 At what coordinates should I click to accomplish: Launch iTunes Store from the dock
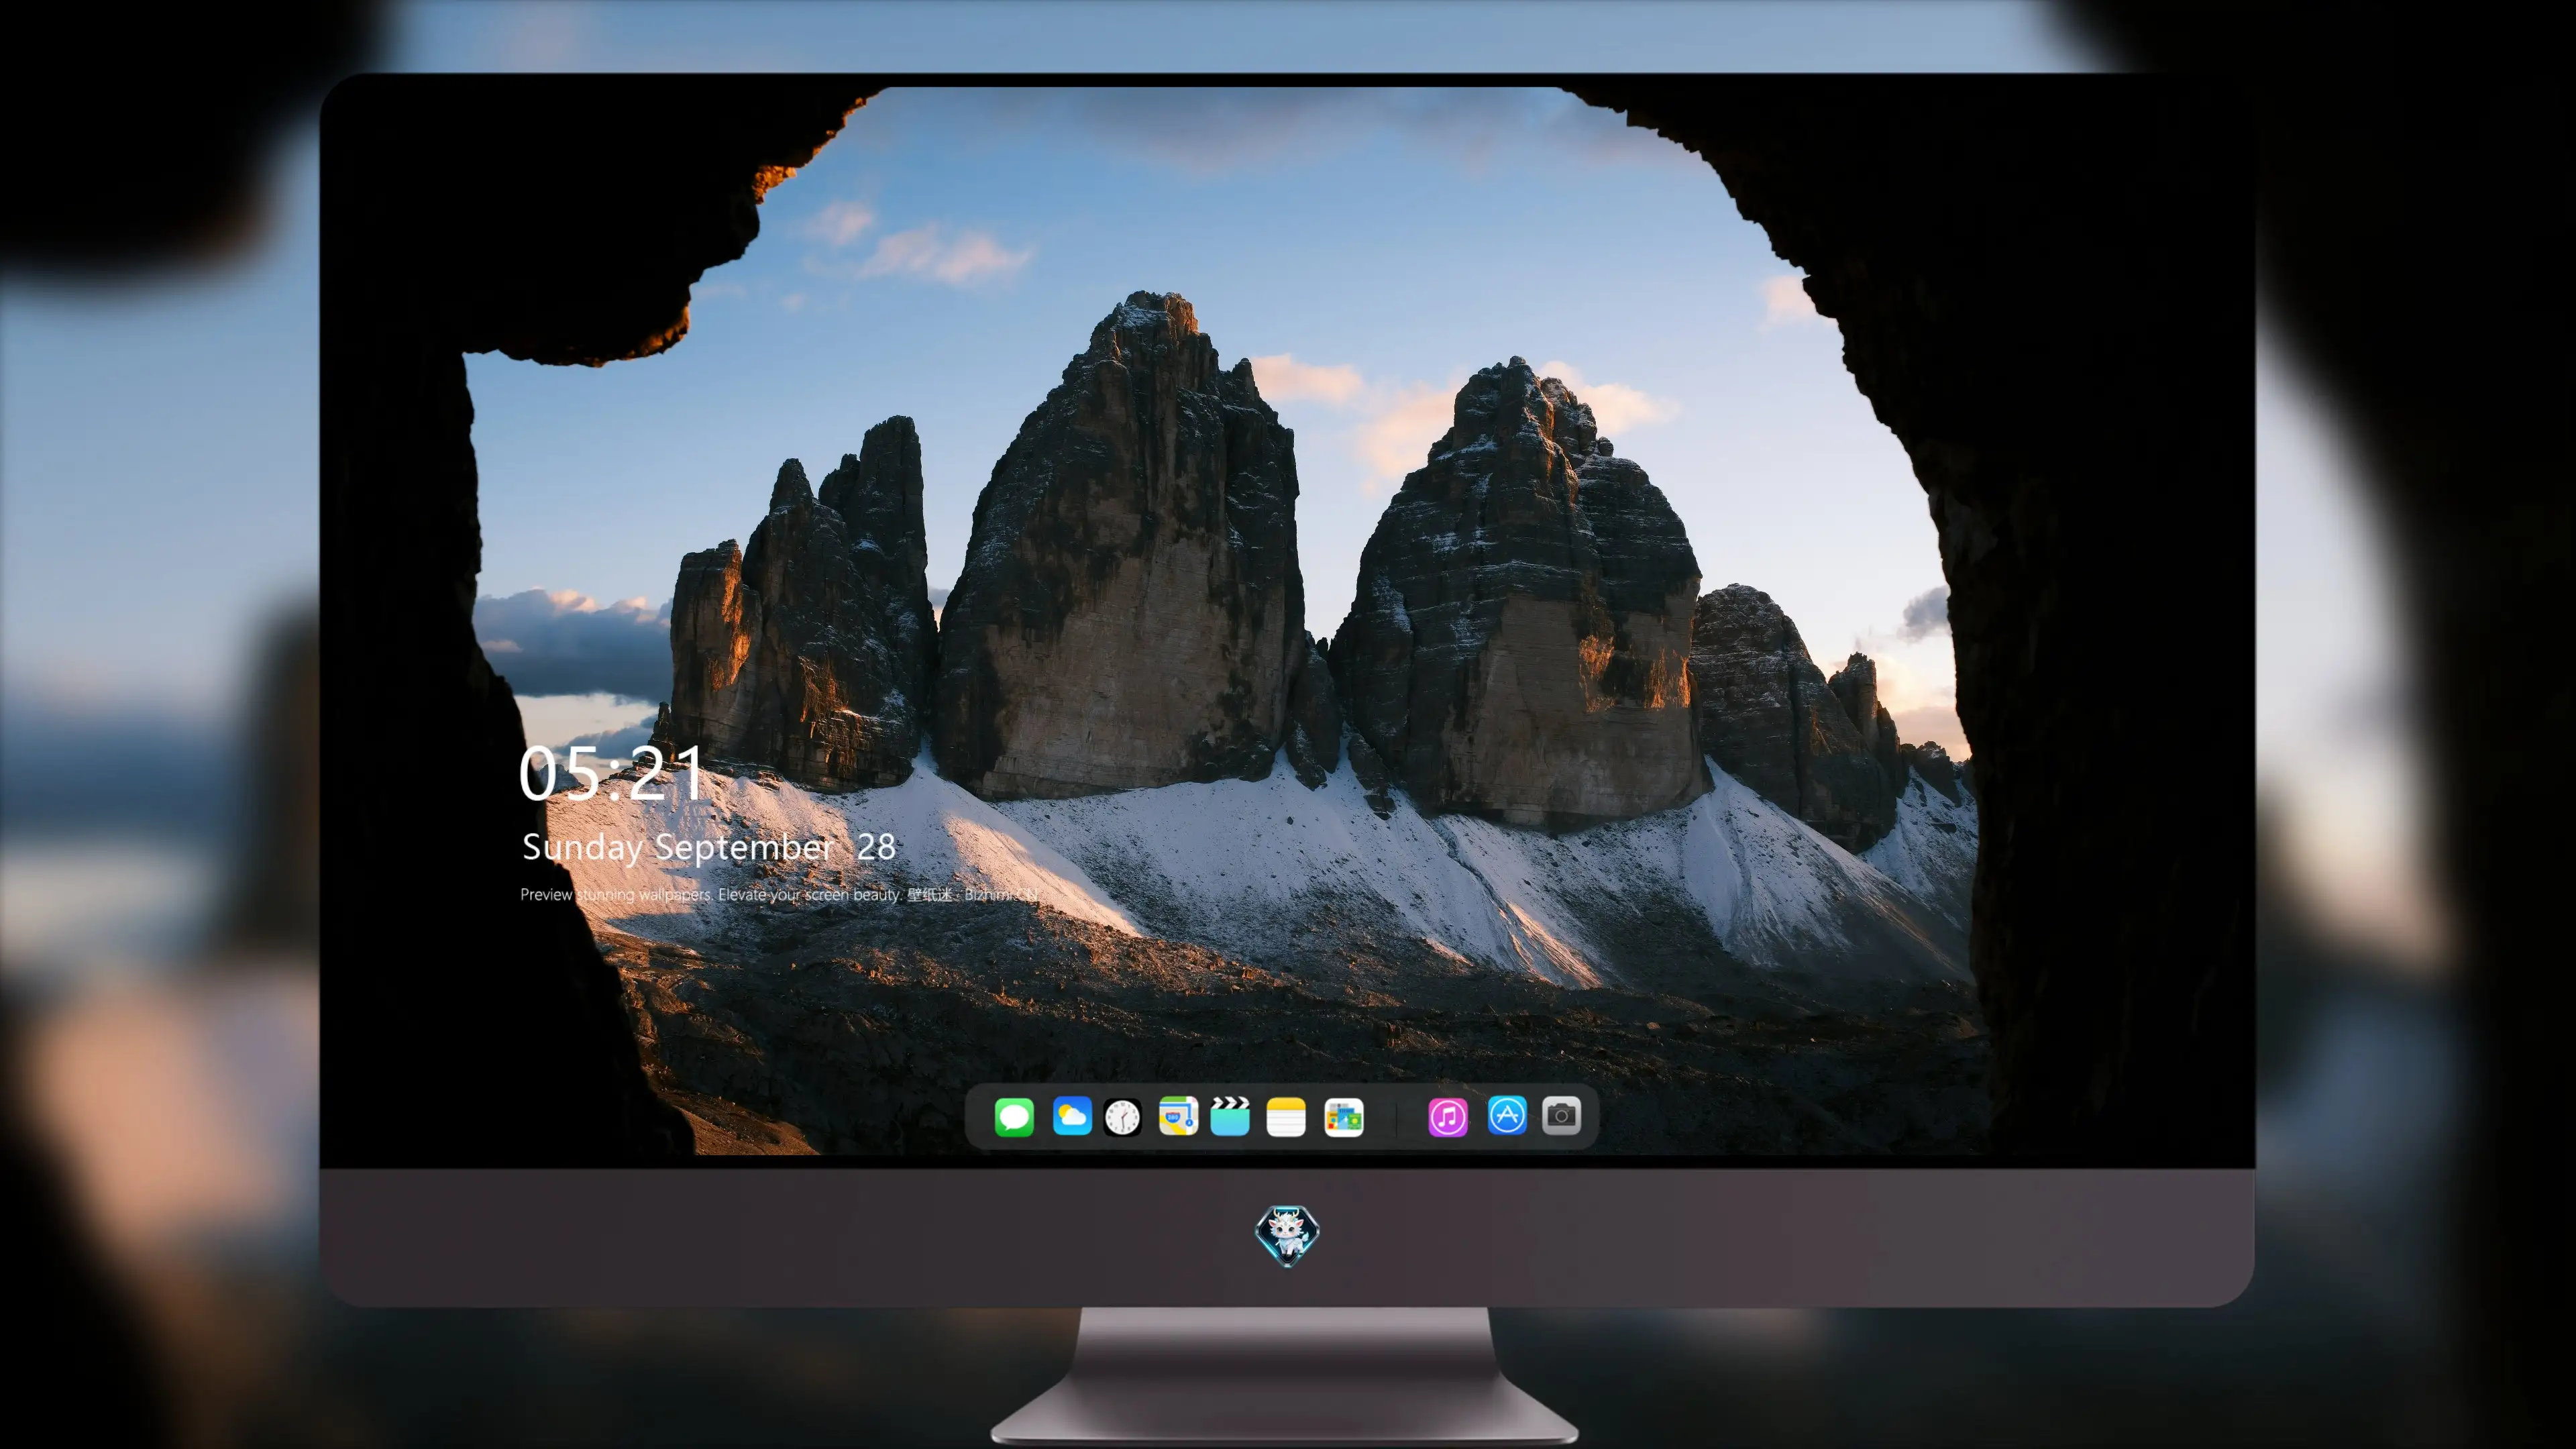[1448, 1117]
